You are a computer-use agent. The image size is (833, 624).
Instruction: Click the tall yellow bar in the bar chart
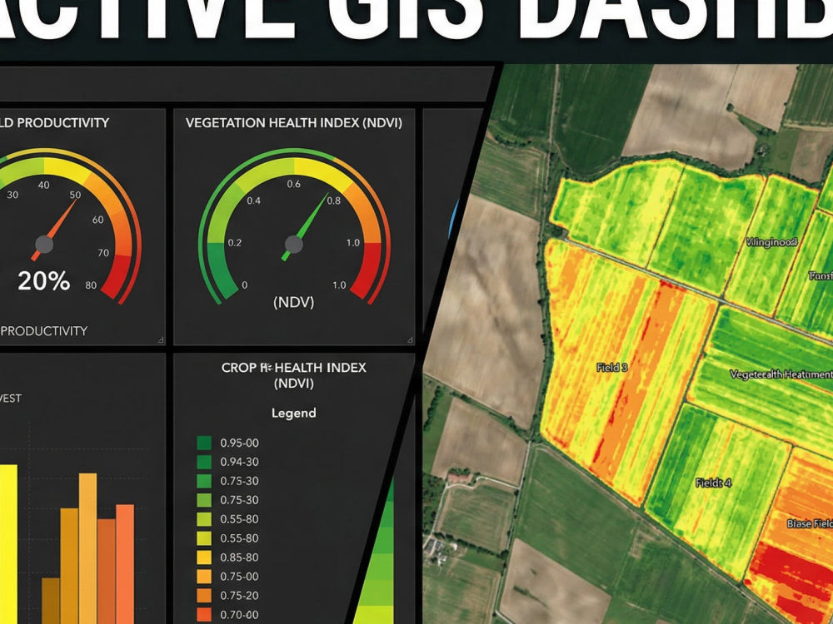point(8,544)
